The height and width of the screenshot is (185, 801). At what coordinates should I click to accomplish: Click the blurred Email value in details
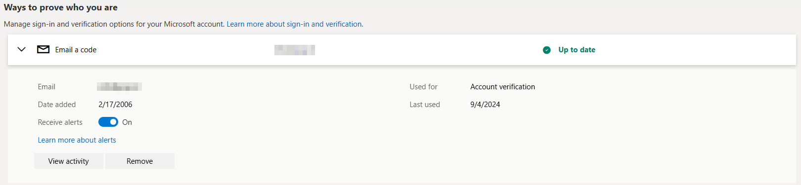point(119,87)
